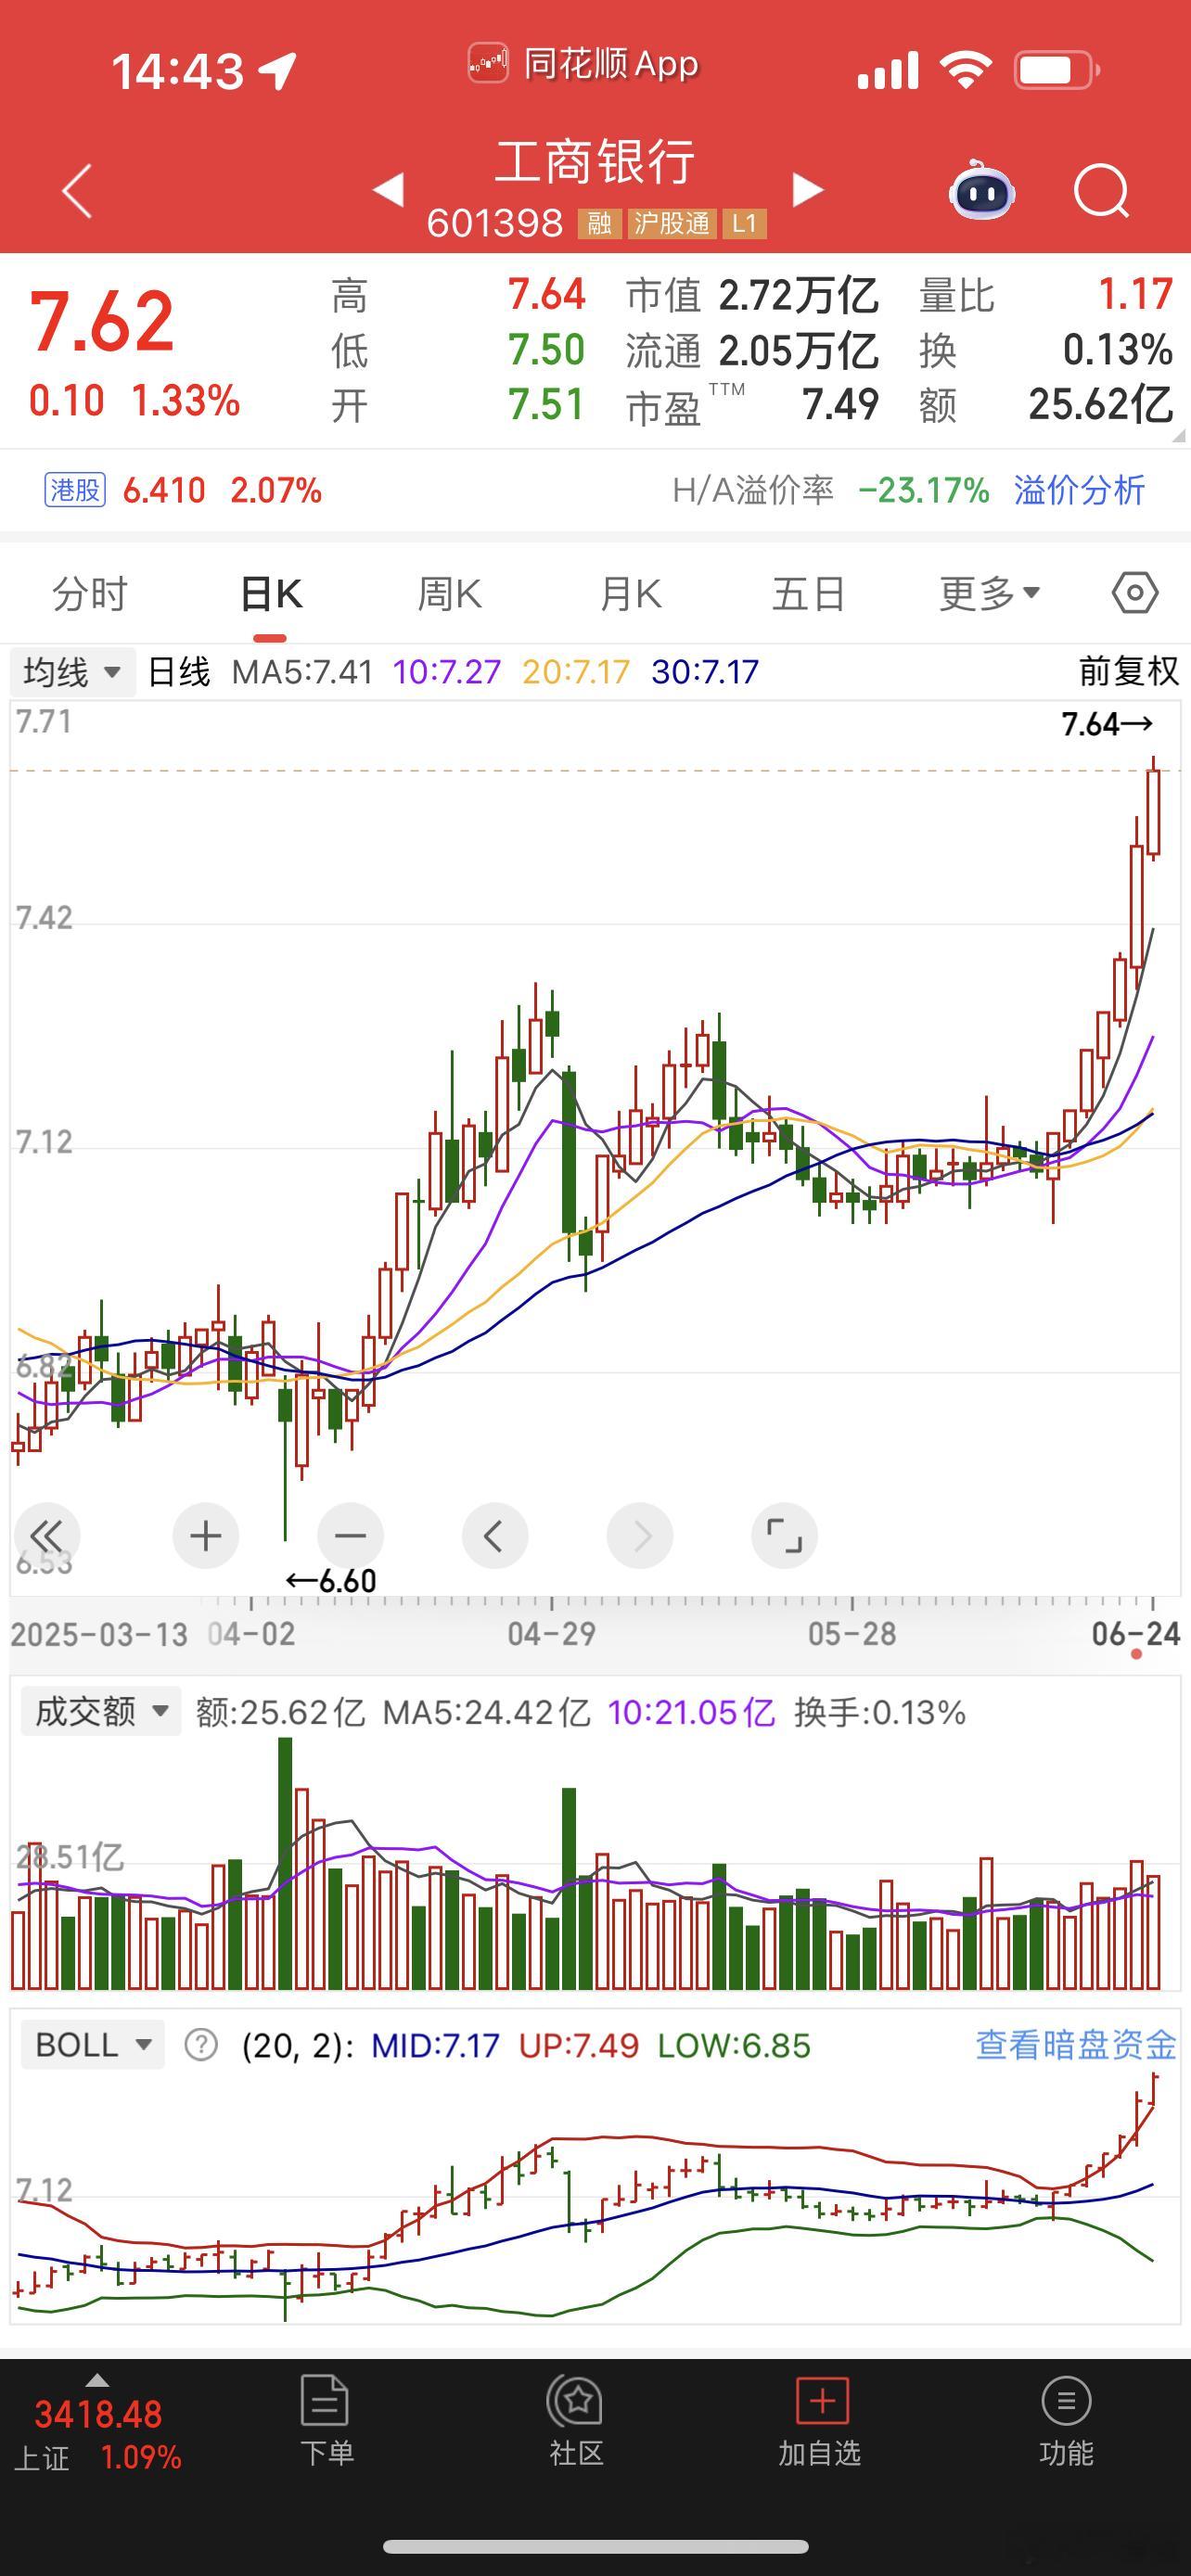Tap the 30:7.17 blue MA label
Viewport: 1191px width, 2576px height.
[705, 671]
